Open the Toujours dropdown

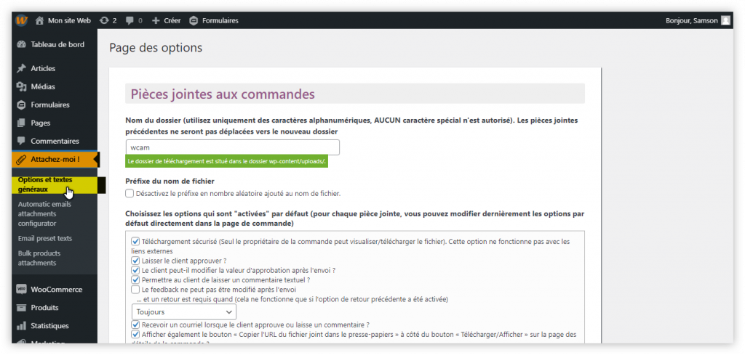(x=184, y=312)
